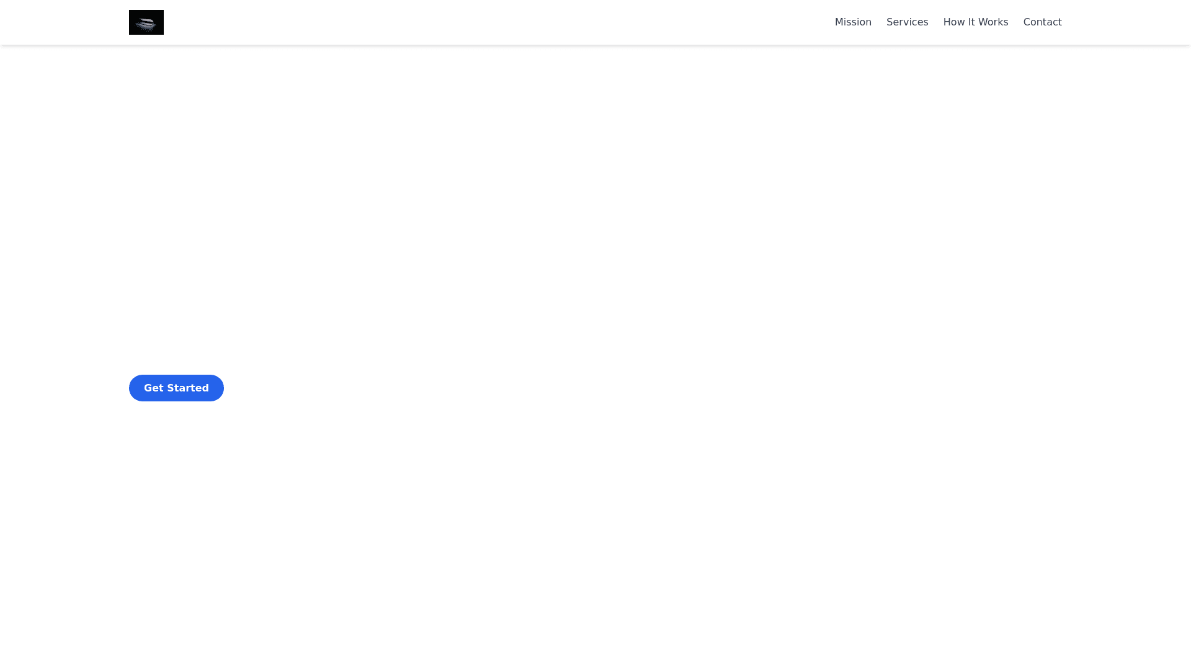Choose Services from the header menu
Screen dimensions: 1191x670
(907, 22)
